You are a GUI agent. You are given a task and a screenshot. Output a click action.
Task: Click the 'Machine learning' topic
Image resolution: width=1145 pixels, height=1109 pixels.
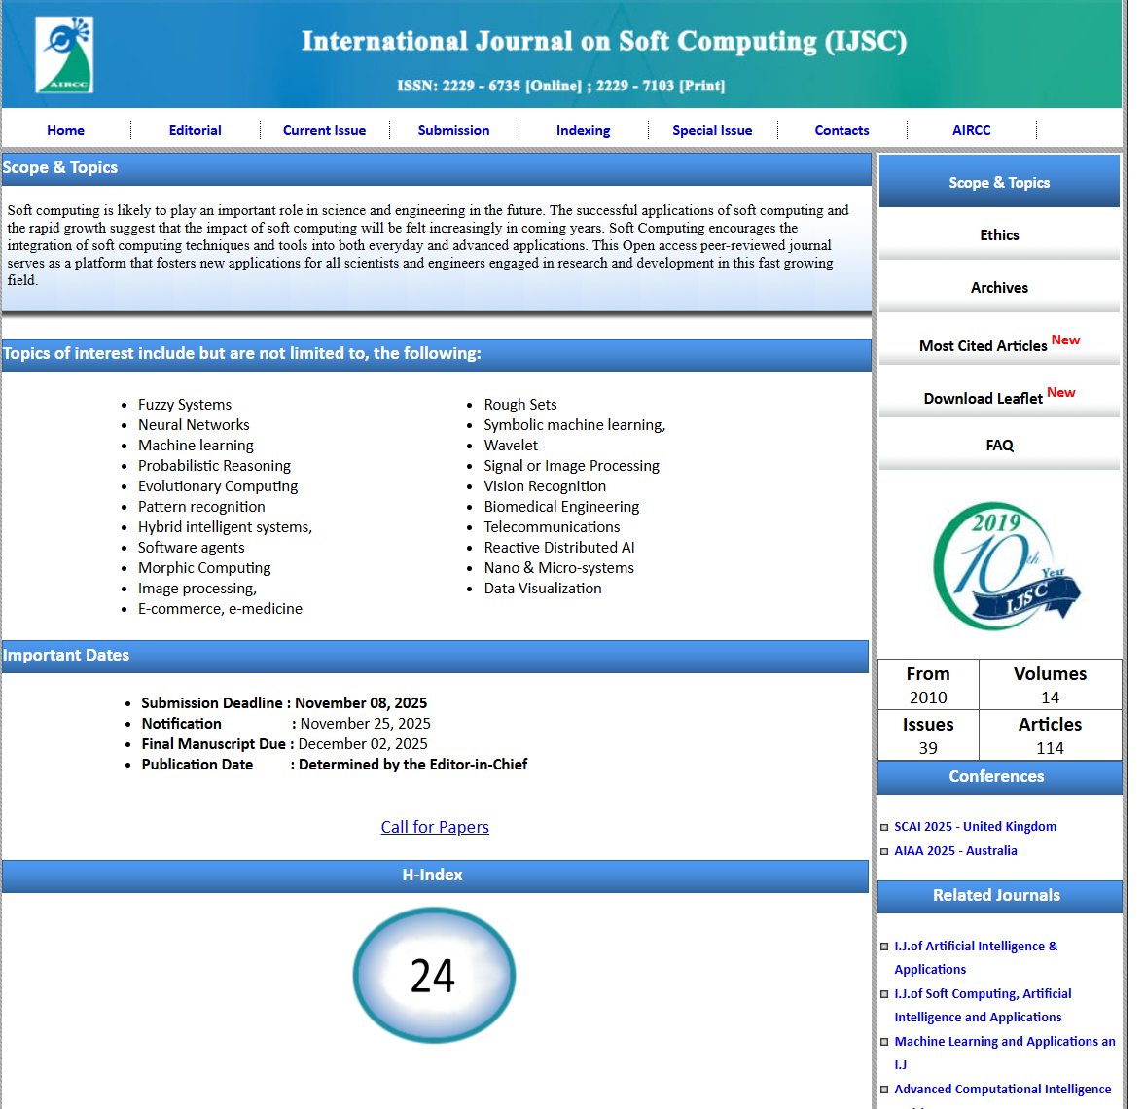(x=196, y=446)
